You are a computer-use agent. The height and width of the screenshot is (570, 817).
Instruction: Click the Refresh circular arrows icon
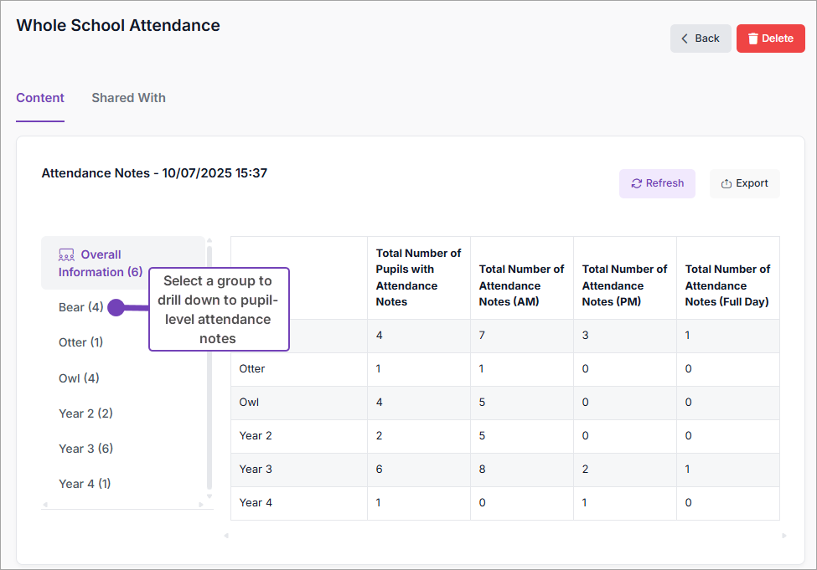tap(637, 183)
